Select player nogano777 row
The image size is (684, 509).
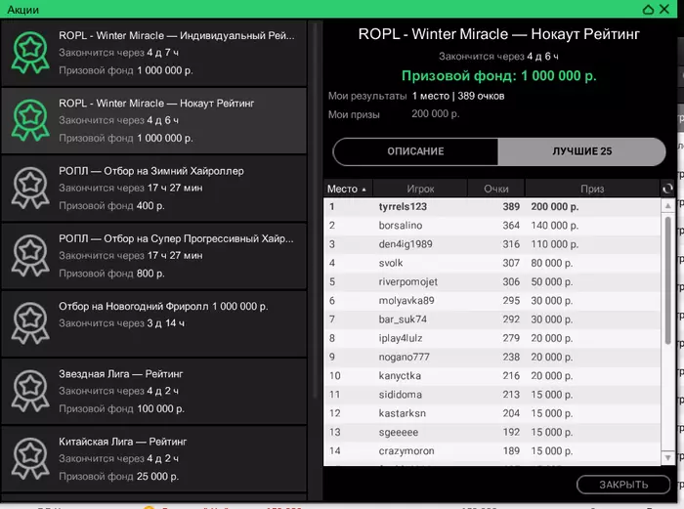492,357
